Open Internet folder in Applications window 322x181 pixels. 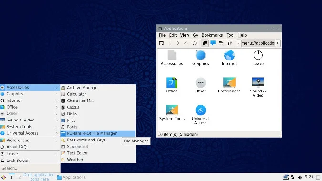[229, 58]
